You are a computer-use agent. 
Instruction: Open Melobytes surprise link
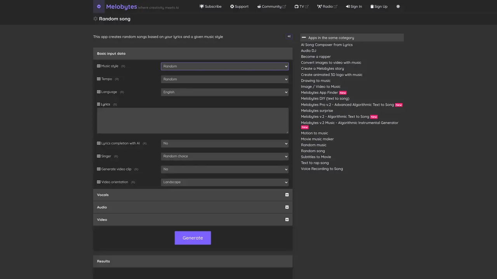(317, 110)
